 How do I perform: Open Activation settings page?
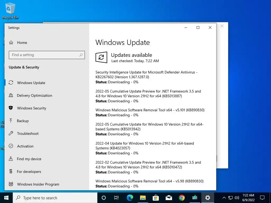pyautogui.click(x=25, y=146)
